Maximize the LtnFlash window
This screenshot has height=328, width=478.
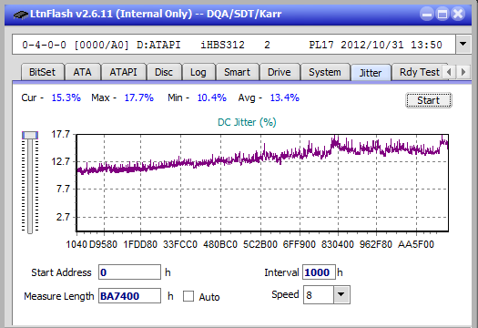442,14
